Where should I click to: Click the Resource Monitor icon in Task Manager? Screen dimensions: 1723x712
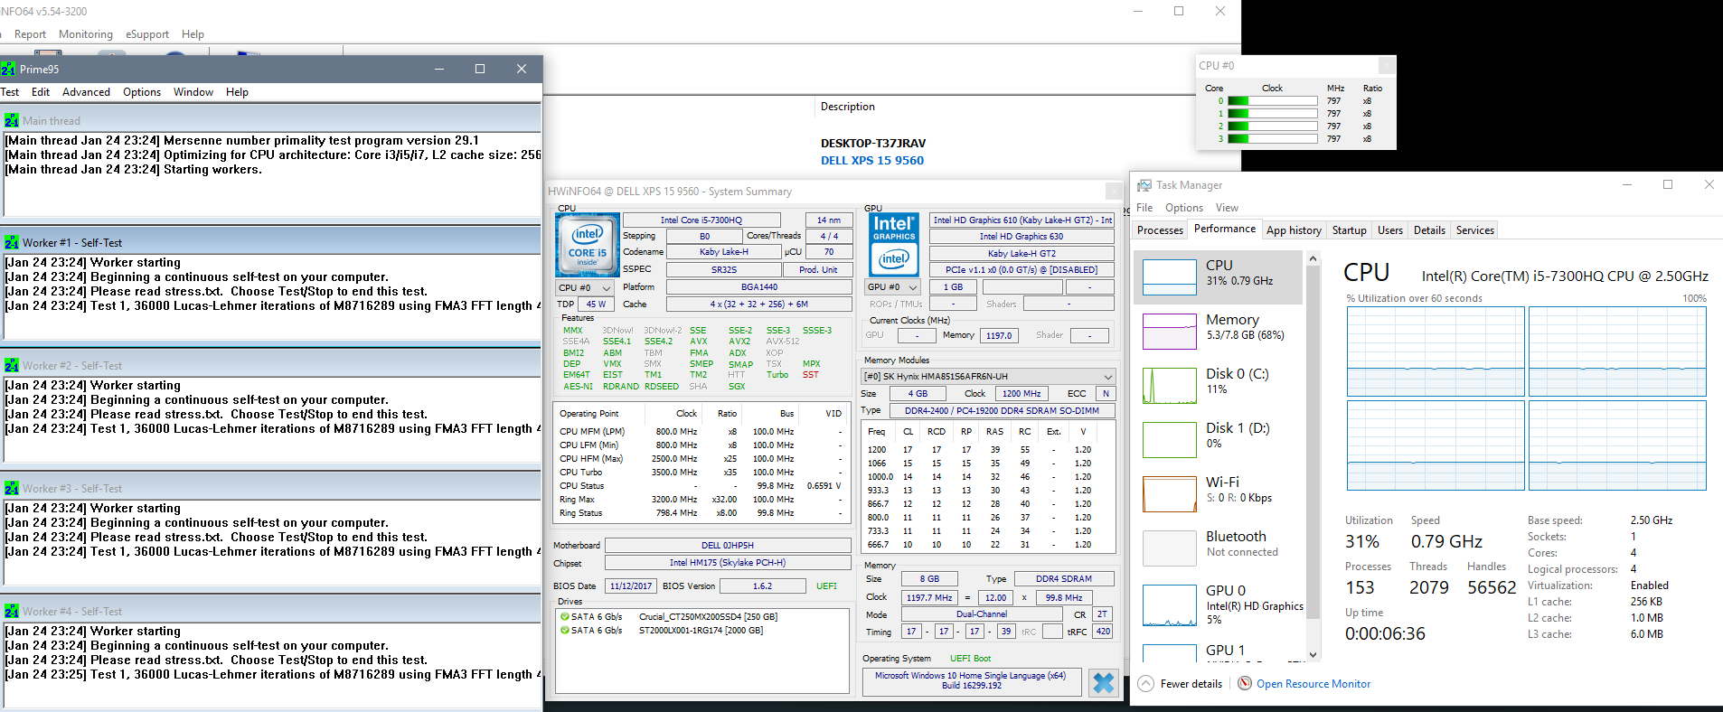pyautogui.click(x=1245, y=684)
